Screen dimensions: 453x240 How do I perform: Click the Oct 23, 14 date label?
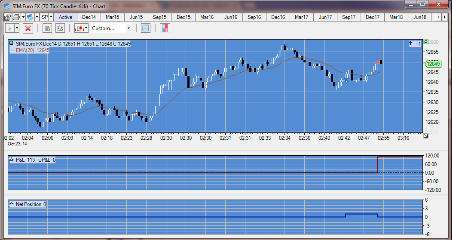(x=17, y=144)
